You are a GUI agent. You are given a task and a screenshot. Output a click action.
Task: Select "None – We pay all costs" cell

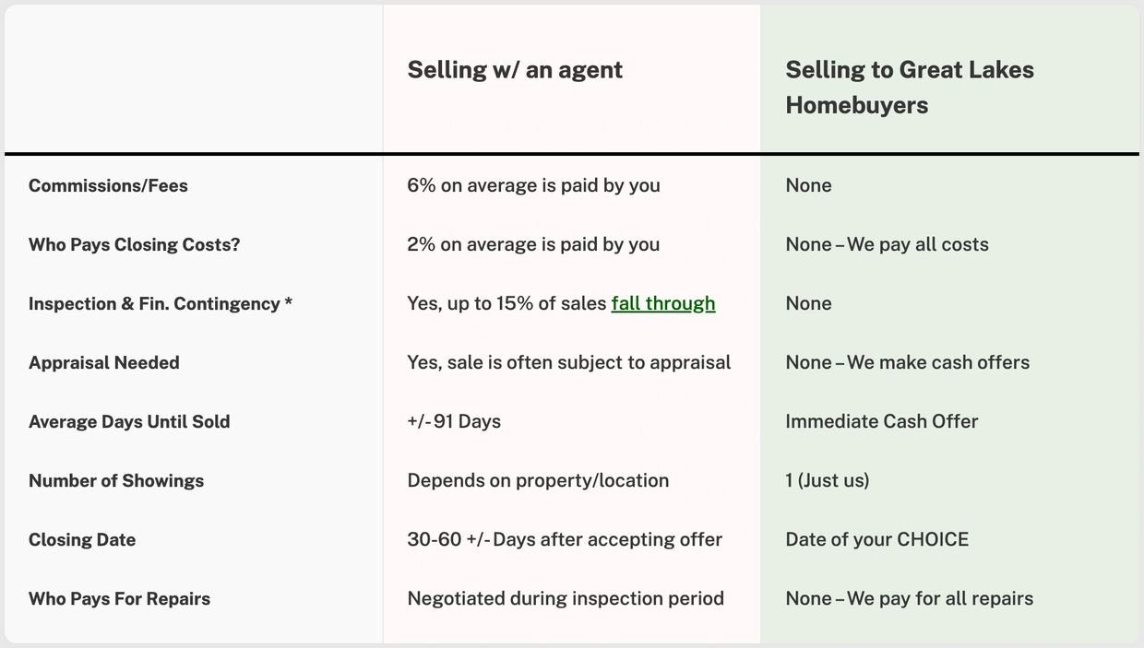pyautogui.click(x=887, y=244)
